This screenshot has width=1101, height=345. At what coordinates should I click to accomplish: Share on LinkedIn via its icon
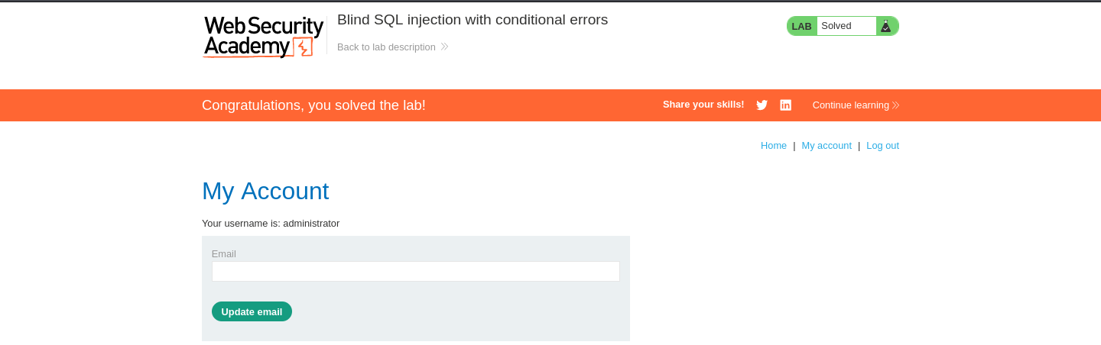click(785, 105)
